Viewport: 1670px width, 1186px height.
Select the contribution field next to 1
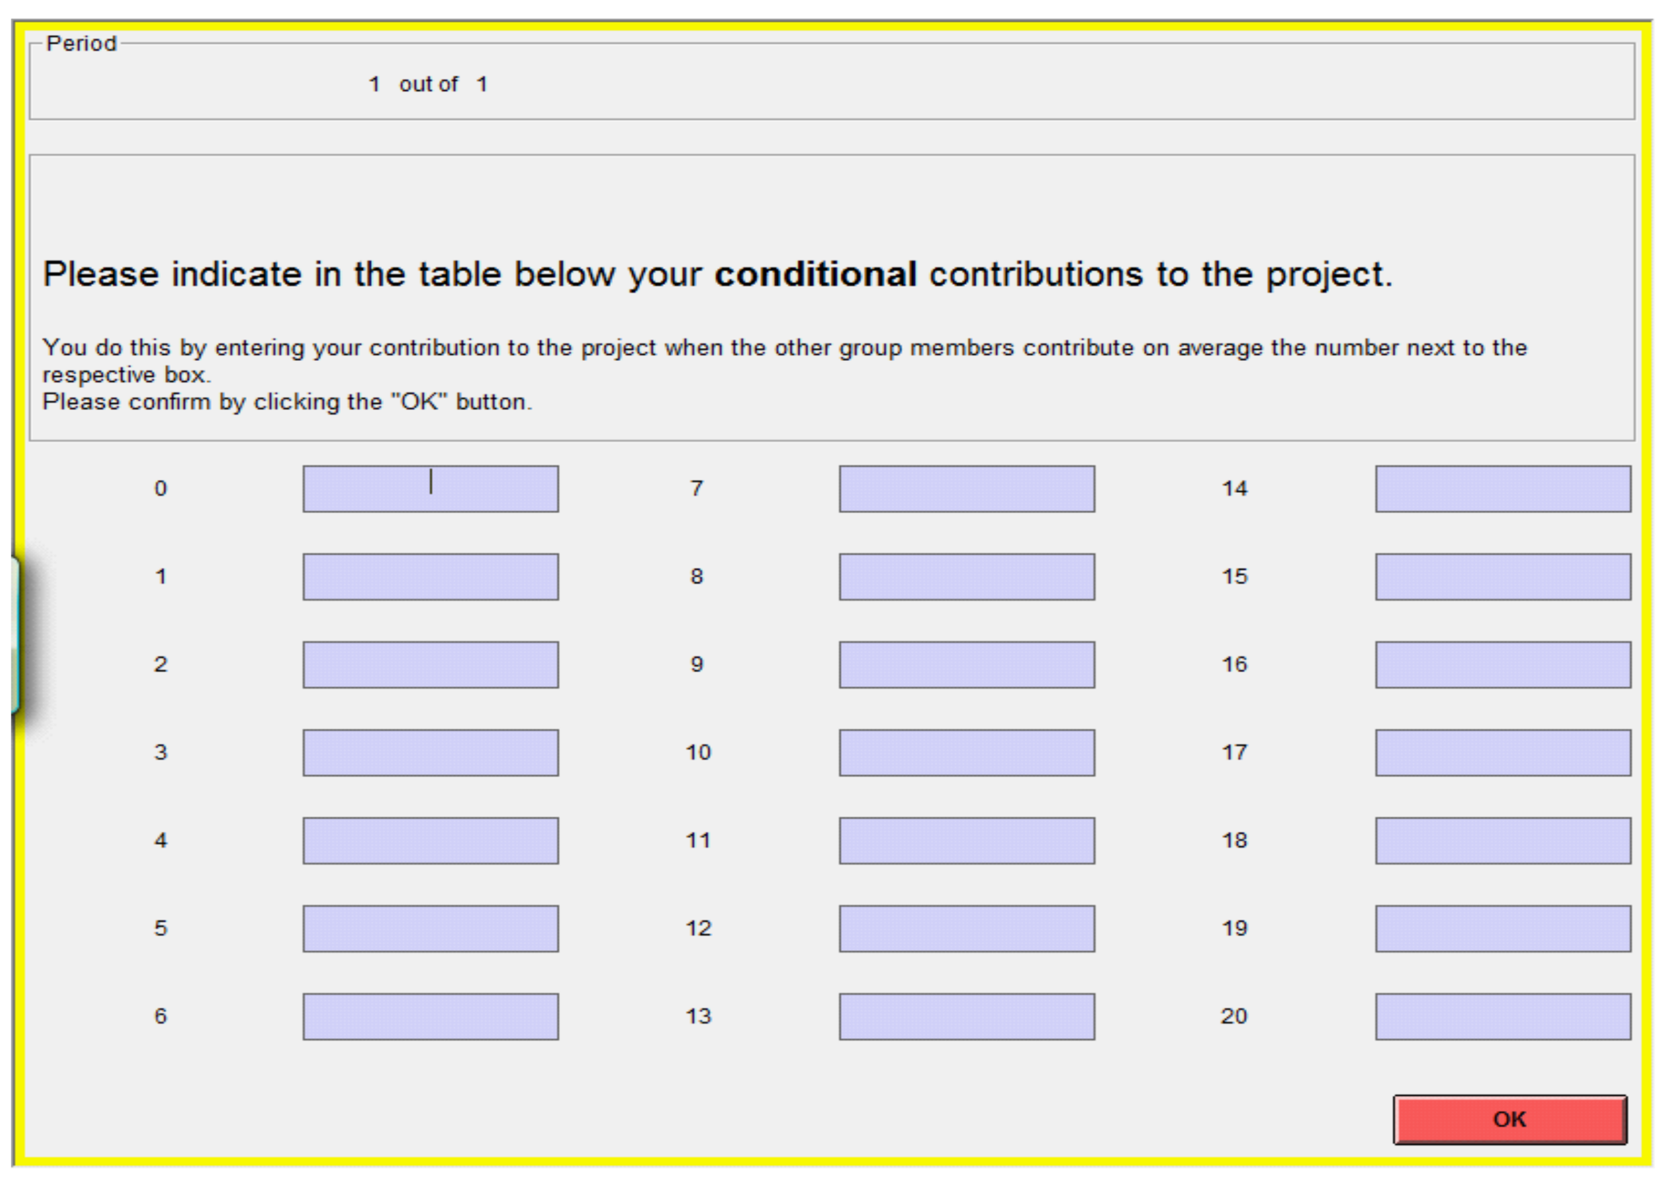click(430, 576)
